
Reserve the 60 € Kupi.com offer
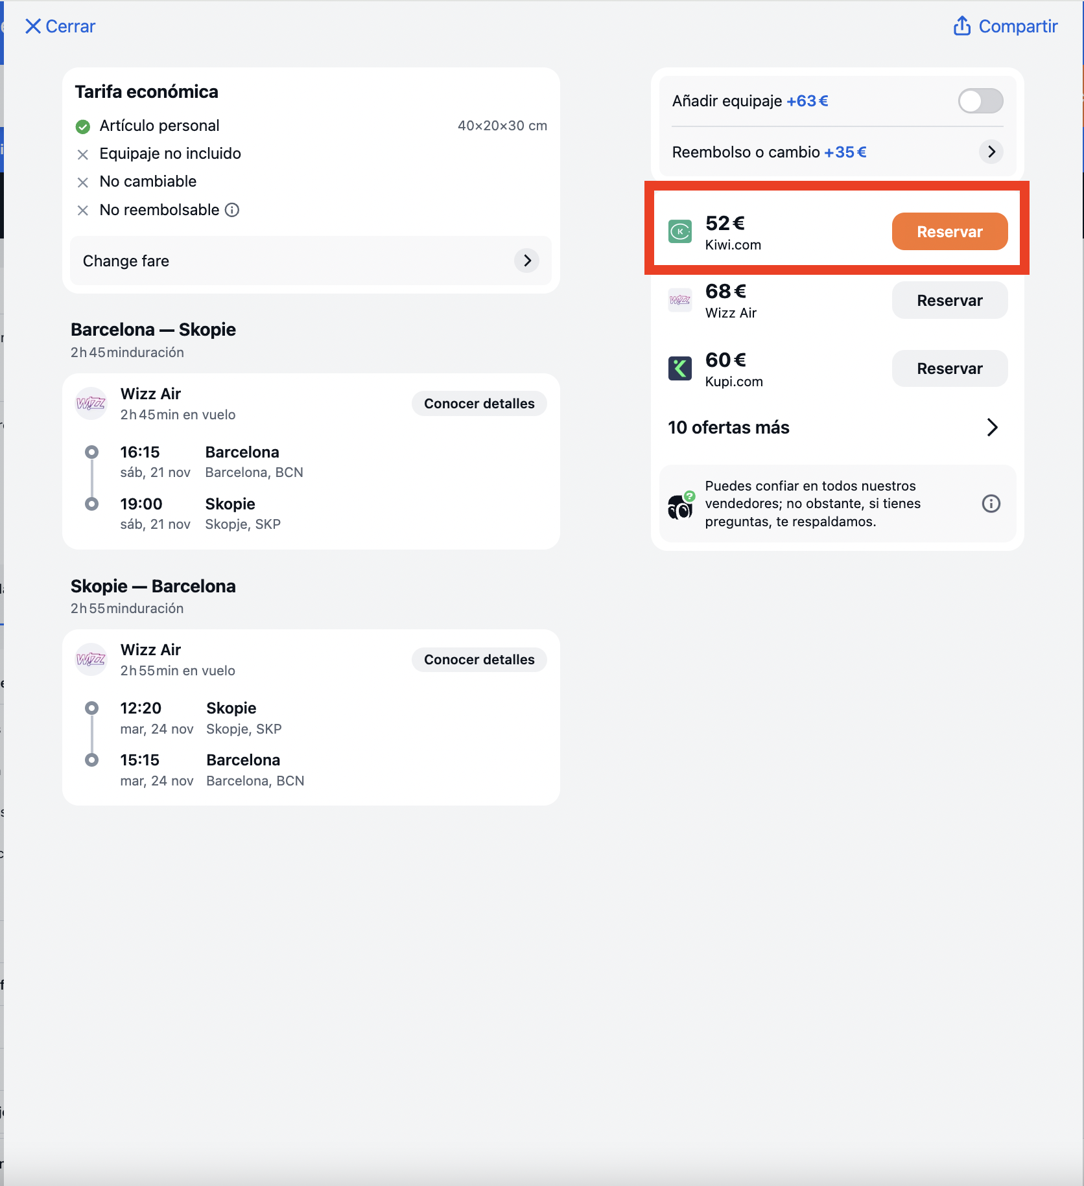click(950, 369)
